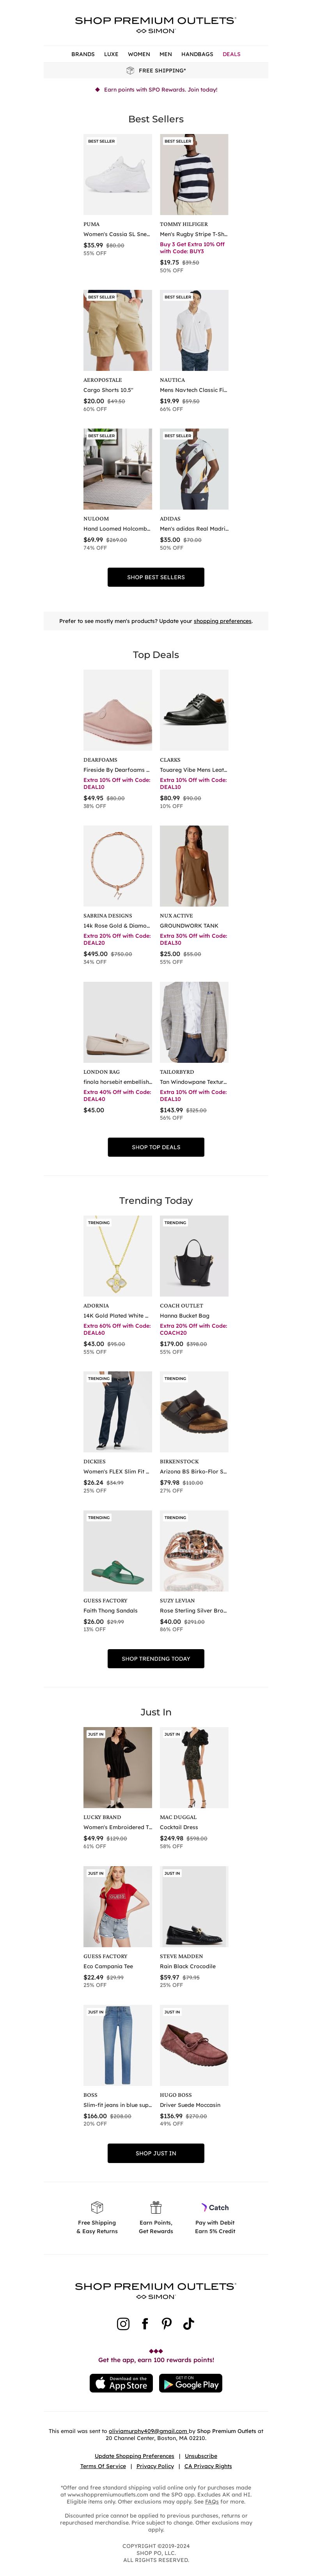Viewport: 312px width, 2576px height.
Task: Select the Deals menu item
Action: click(231, 54)
